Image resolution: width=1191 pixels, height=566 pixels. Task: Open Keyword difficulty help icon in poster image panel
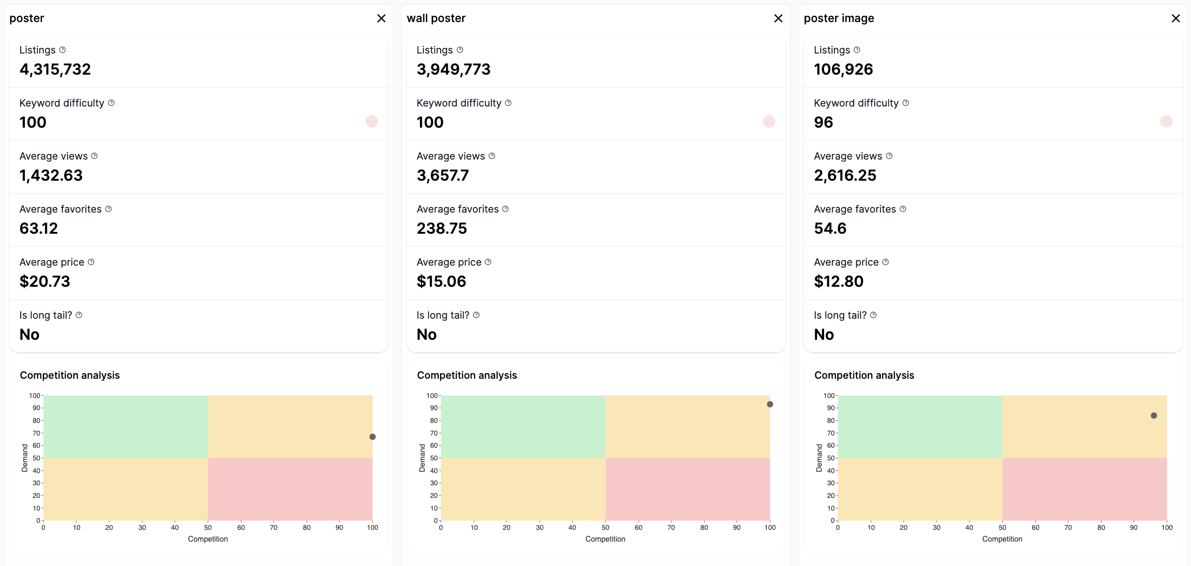pos(906,103)
